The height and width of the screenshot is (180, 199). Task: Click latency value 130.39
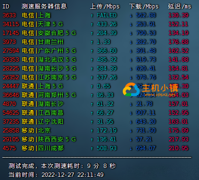(x=179, y=15)
